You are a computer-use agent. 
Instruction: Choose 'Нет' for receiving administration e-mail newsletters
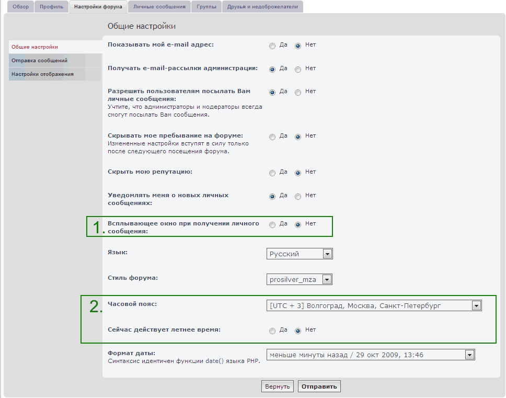pyautogui.click(x=298, y=69)
